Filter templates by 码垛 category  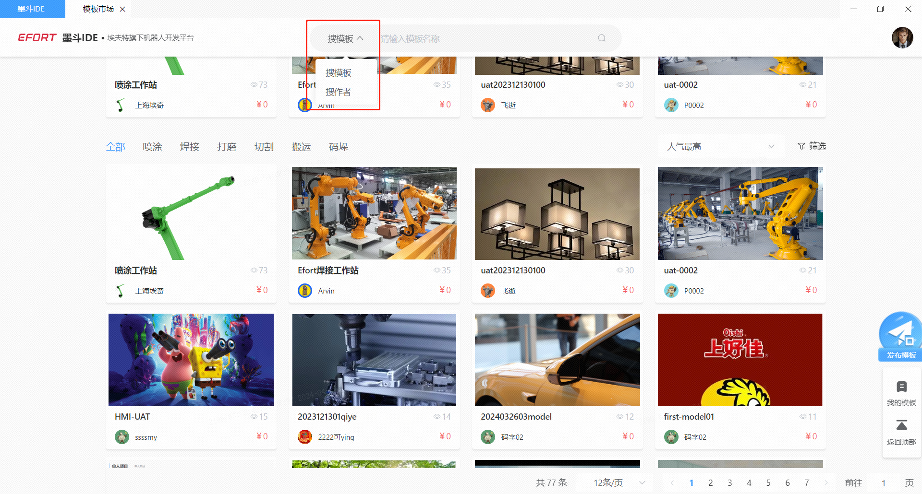pos(338,147)
